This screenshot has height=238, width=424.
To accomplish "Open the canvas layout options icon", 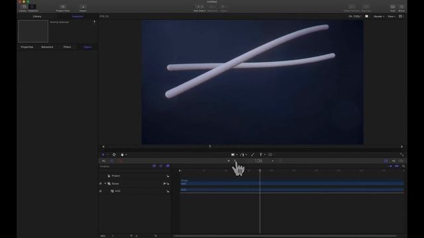I will [400, 17].
